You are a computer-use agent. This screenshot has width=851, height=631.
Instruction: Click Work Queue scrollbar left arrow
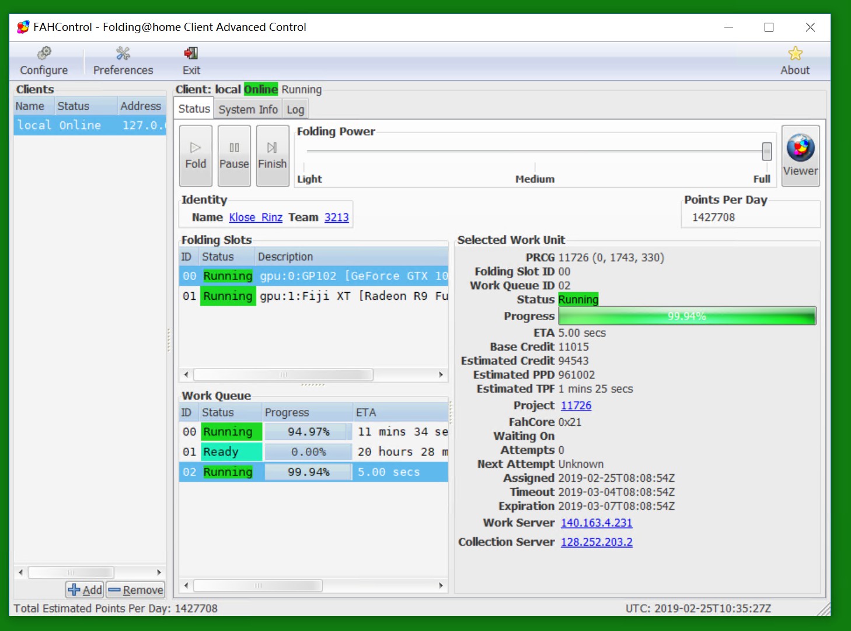pos(186,585)
